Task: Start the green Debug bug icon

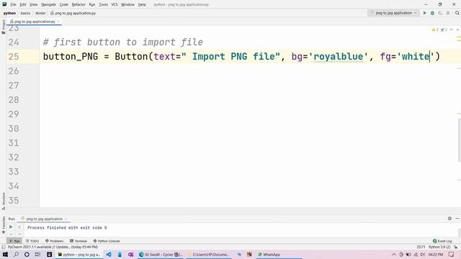Action: coord(432,13)
